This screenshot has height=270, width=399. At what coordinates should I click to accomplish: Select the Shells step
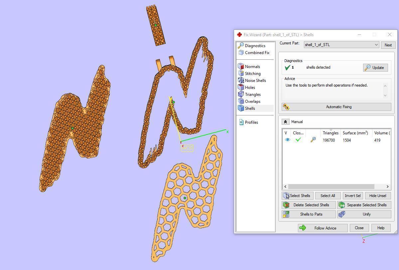[250, 108]
